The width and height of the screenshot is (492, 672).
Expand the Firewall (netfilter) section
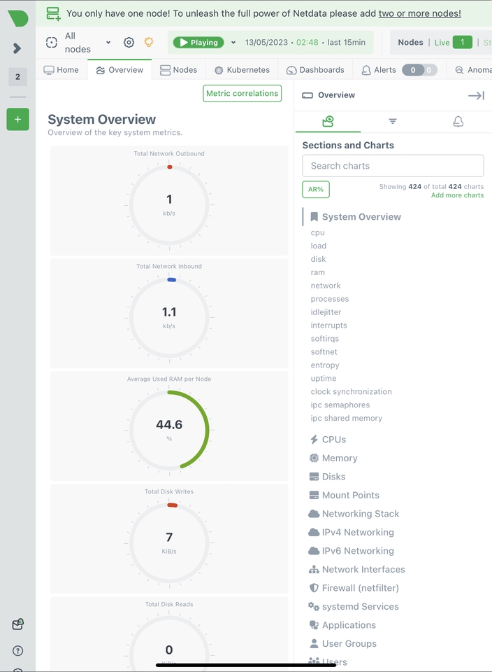coord(354,588)
